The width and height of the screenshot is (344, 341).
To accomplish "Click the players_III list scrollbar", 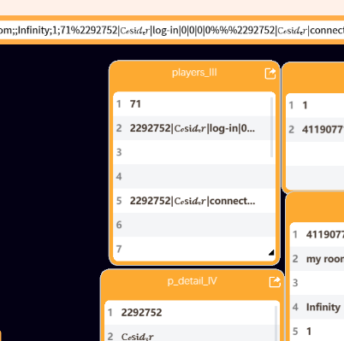I will (271, 127).
